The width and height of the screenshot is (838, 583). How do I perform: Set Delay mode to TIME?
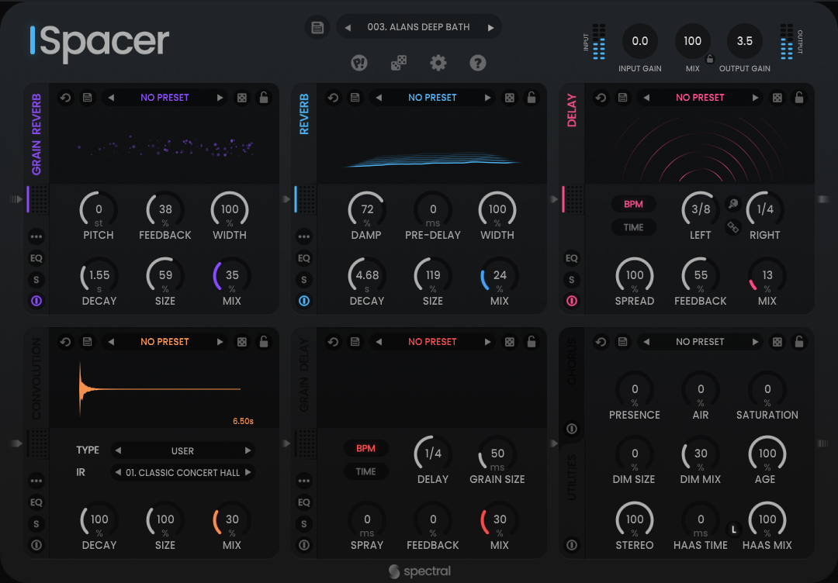point(633,227)
